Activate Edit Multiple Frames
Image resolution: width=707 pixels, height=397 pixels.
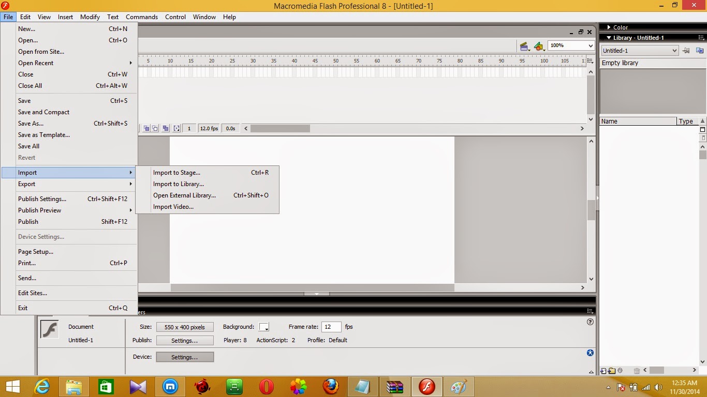point(166,128)
